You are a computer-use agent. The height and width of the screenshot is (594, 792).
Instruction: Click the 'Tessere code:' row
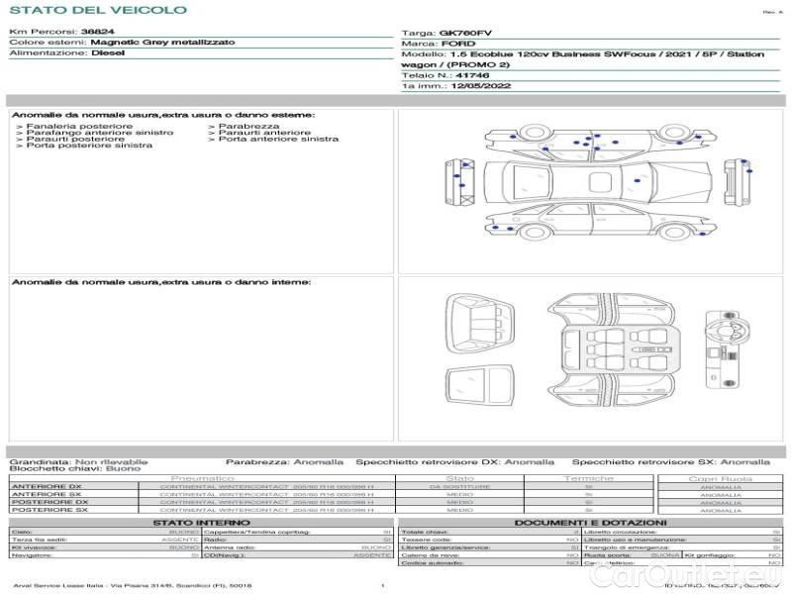(x=490, y=540)
